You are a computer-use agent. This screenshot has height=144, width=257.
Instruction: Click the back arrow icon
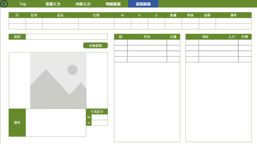(x=4, y=4)
